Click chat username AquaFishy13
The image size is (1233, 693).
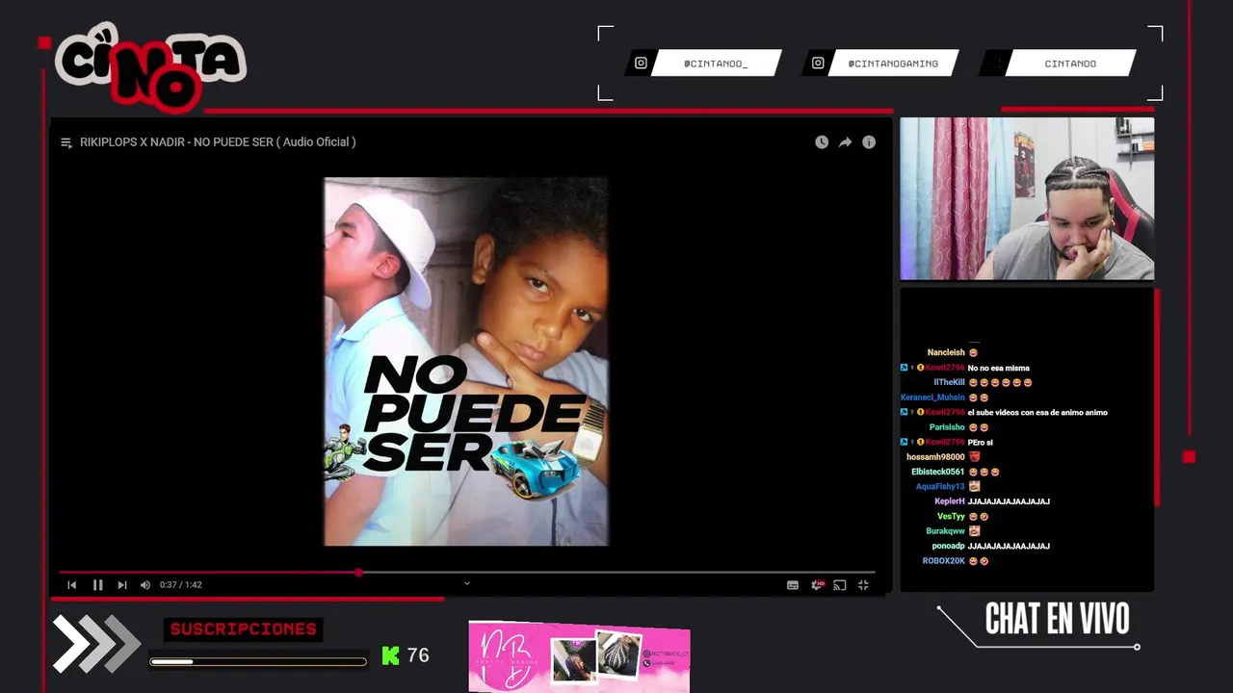click(940, 487)
